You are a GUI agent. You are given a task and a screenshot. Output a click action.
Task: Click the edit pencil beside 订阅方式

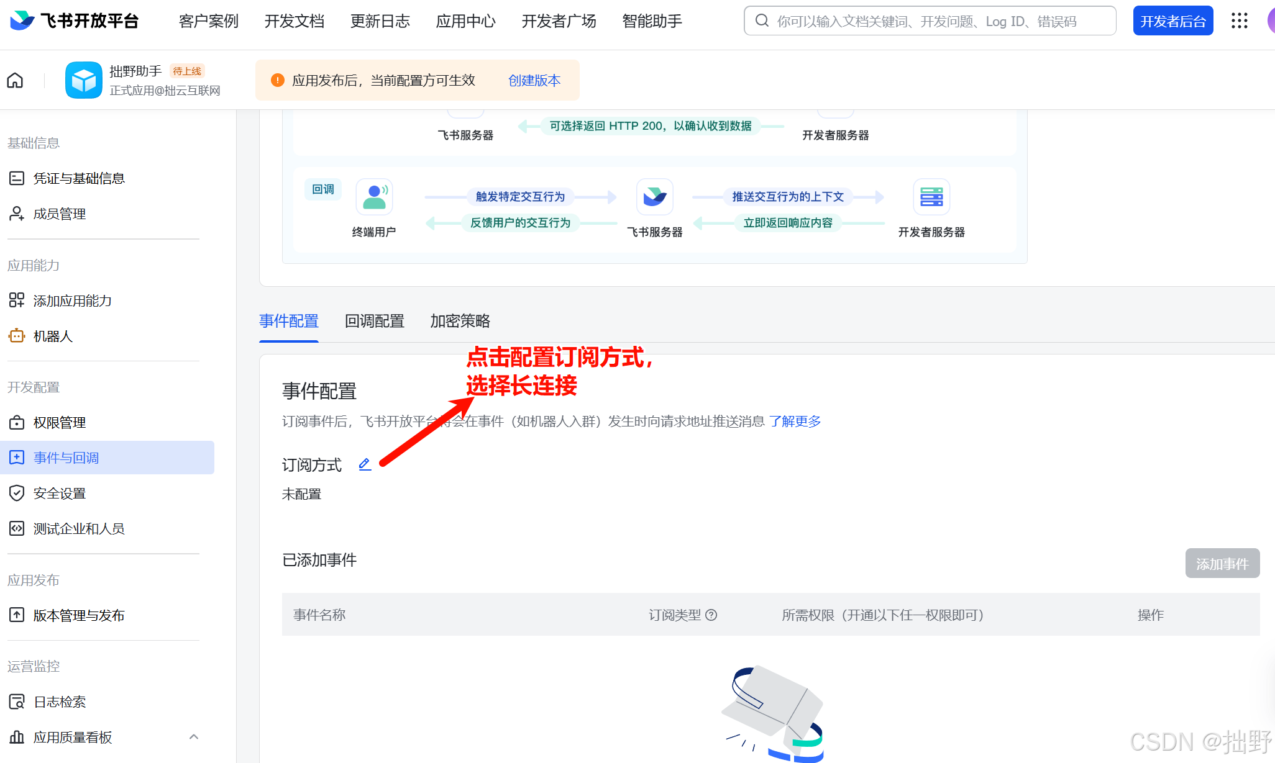365,464
